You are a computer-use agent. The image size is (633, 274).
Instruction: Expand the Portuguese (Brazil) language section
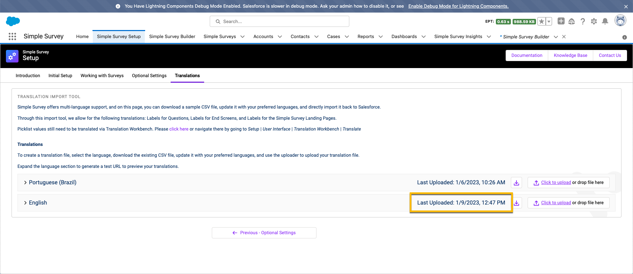(x=25, y=183)
